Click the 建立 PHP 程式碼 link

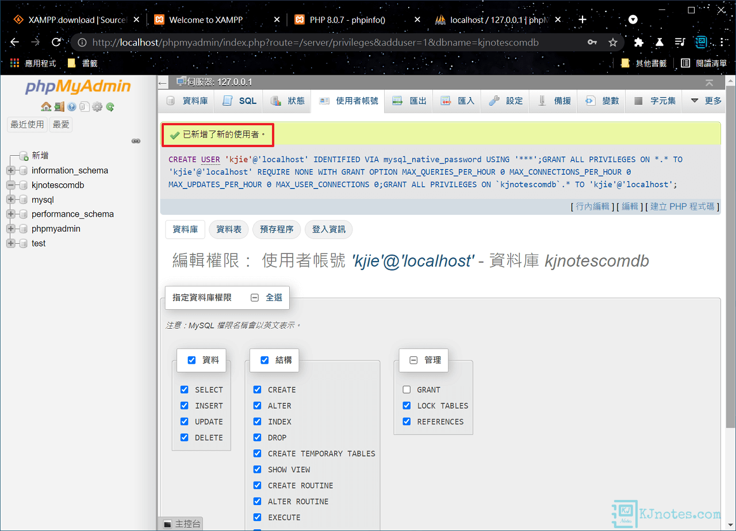point(683,206)
